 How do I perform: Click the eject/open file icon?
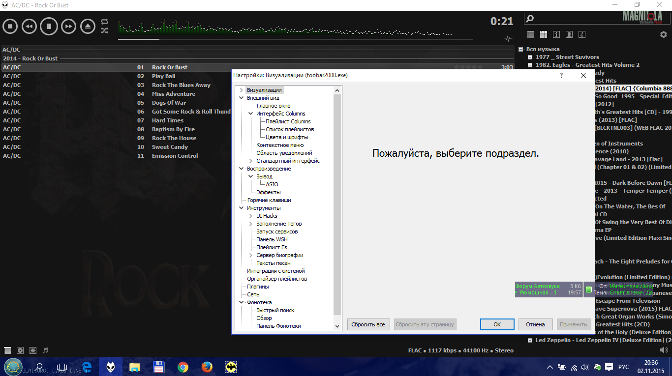pyautogui.click(x=88, y=26)
